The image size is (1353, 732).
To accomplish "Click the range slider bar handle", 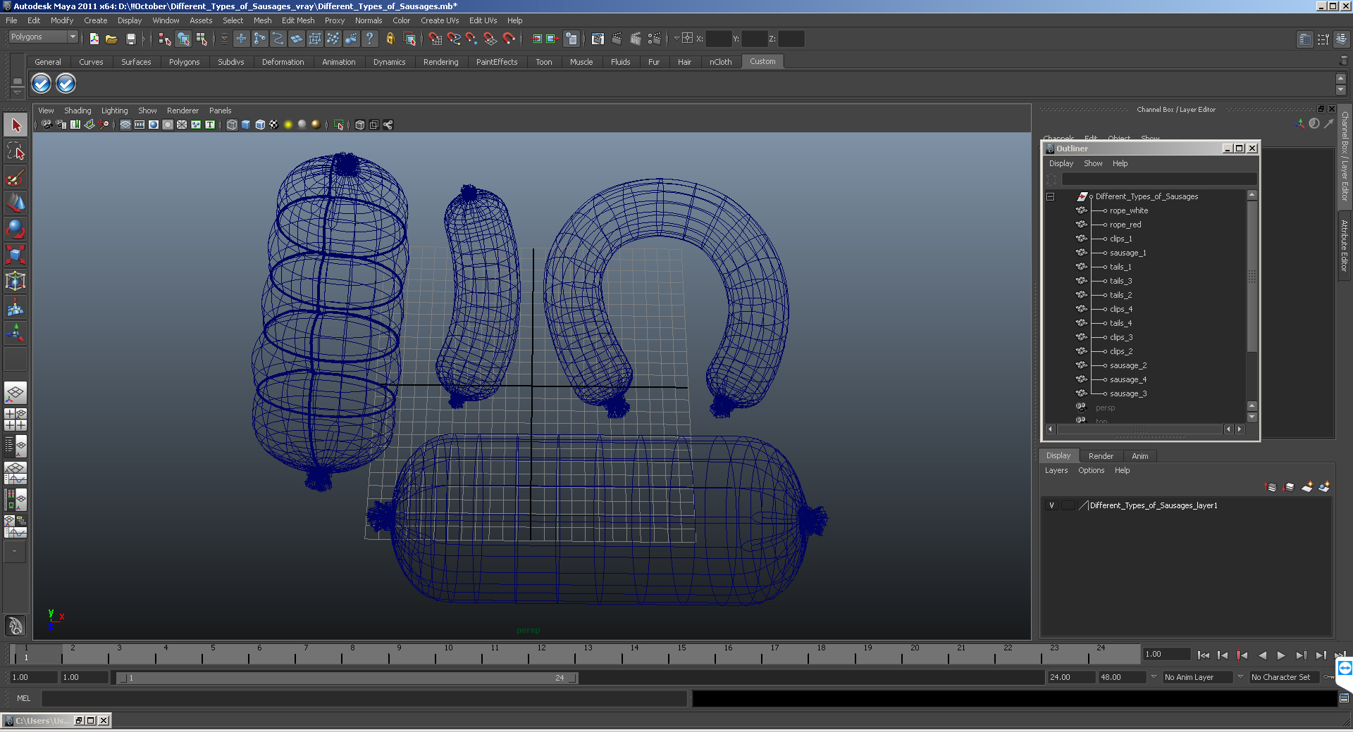I will click(x=347, y=678).
